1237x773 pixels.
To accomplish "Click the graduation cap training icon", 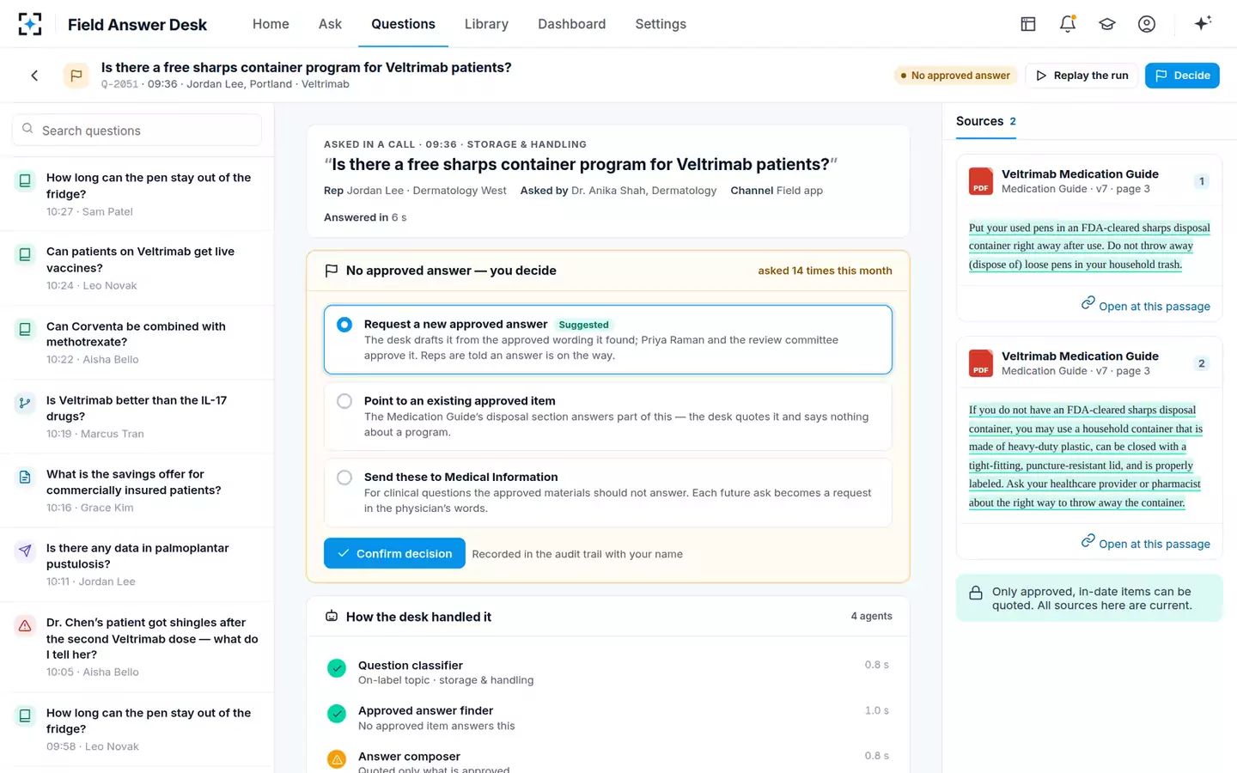I will (x=1107, y=24).
